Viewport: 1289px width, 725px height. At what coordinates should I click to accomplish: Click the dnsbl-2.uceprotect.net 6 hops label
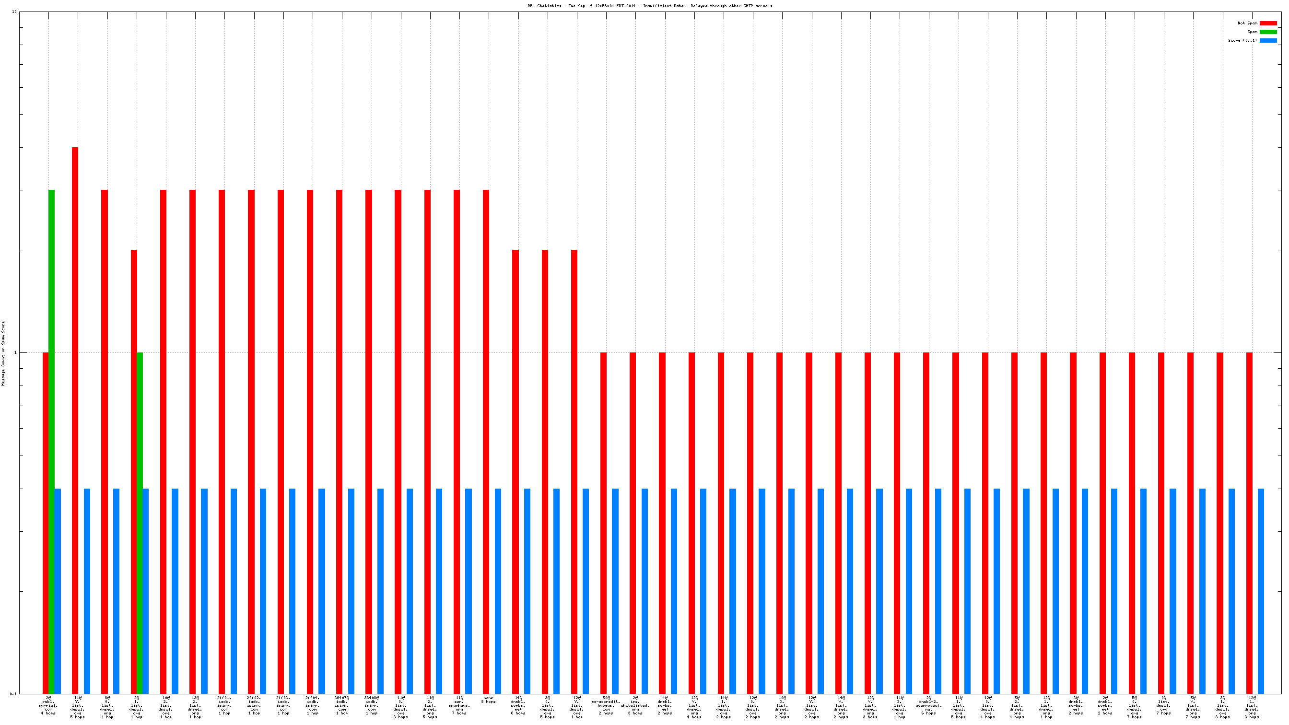coord(928,705)
